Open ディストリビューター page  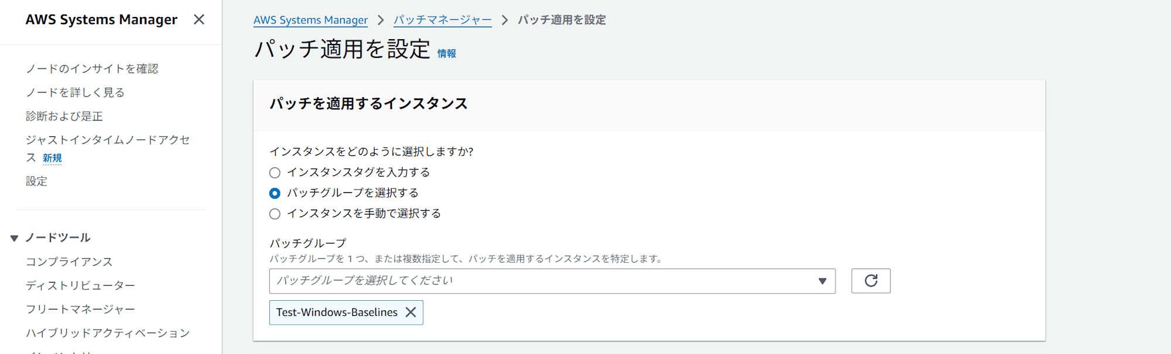[80, 286]
